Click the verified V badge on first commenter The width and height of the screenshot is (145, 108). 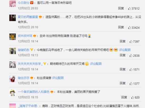32,3
